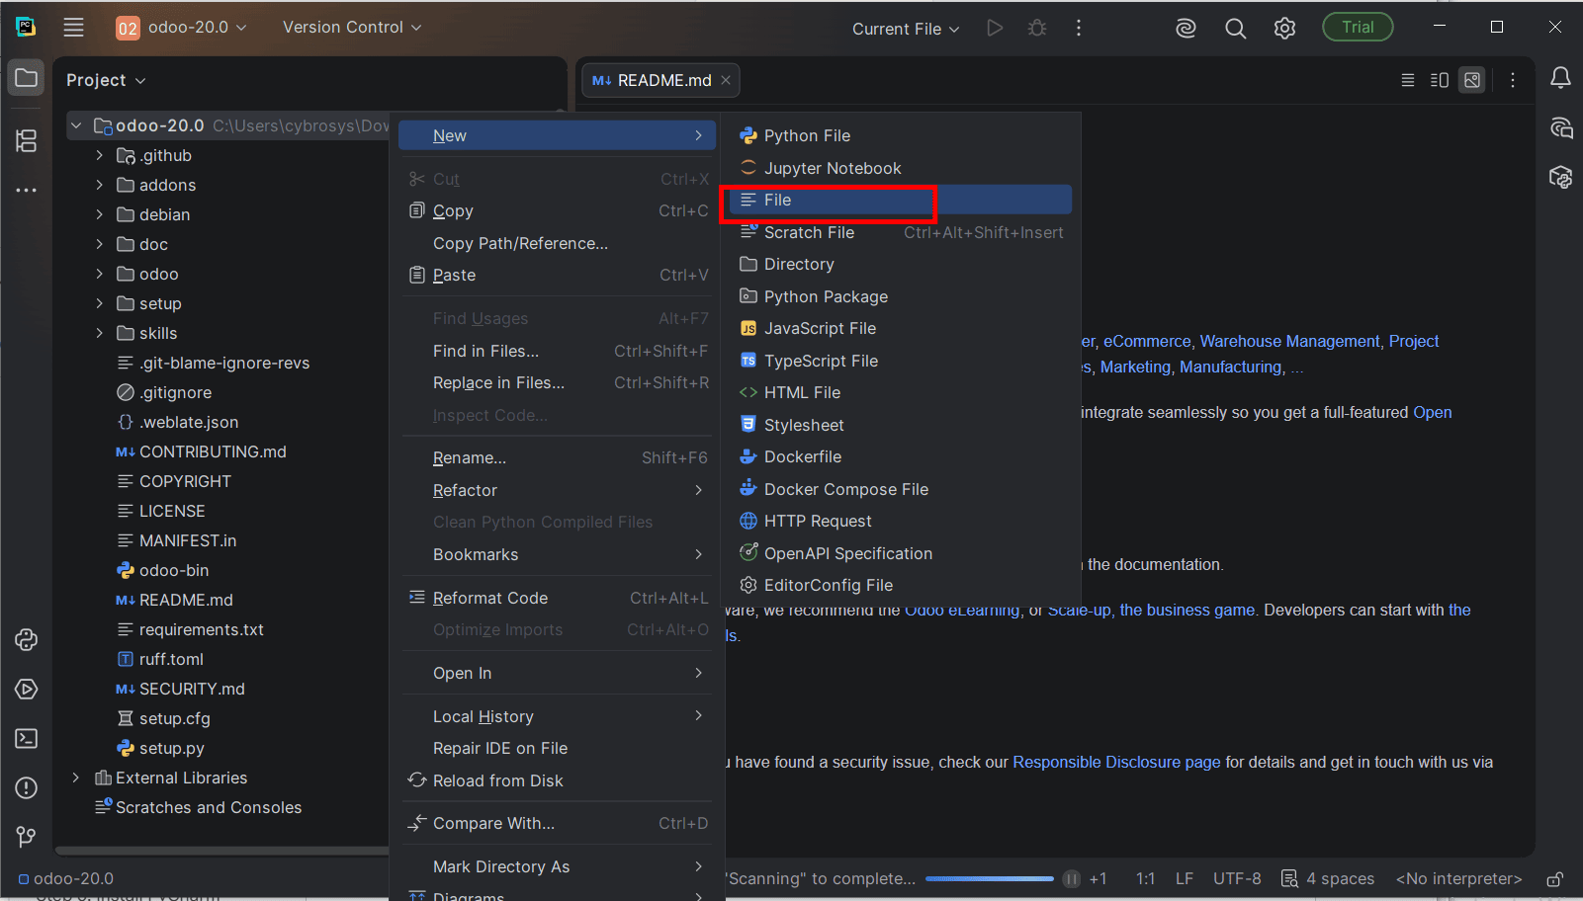This screenshot has height=901, width=1583.
Task: Open Search Everywhere magnifier
Action: tap(1235, 29)
